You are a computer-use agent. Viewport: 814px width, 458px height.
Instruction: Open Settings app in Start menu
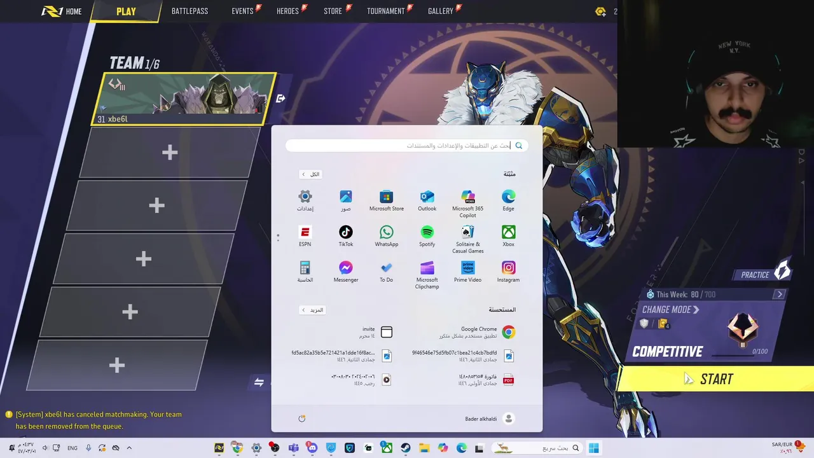click(x=305, y=200)
